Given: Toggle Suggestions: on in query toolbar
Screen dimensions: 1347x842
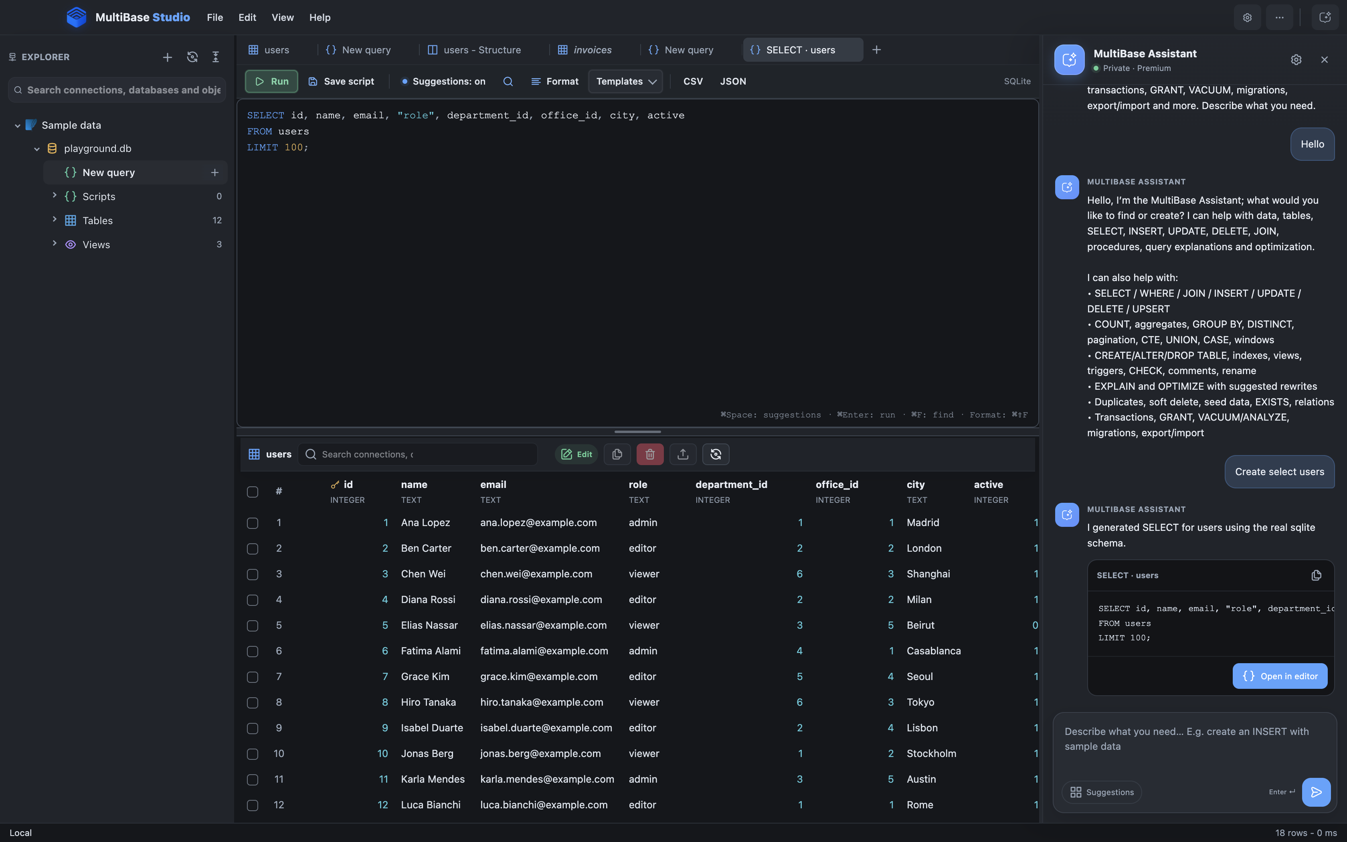Looking at the screenshot, I should point(443,81).
